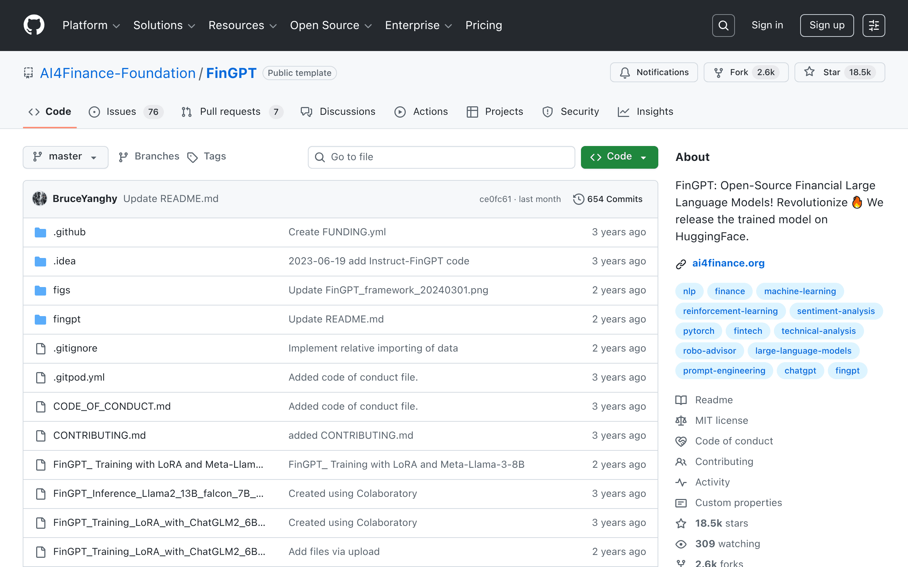
Task: Click the CONTRIBUTING.md file icon
Action: [40, 436]
